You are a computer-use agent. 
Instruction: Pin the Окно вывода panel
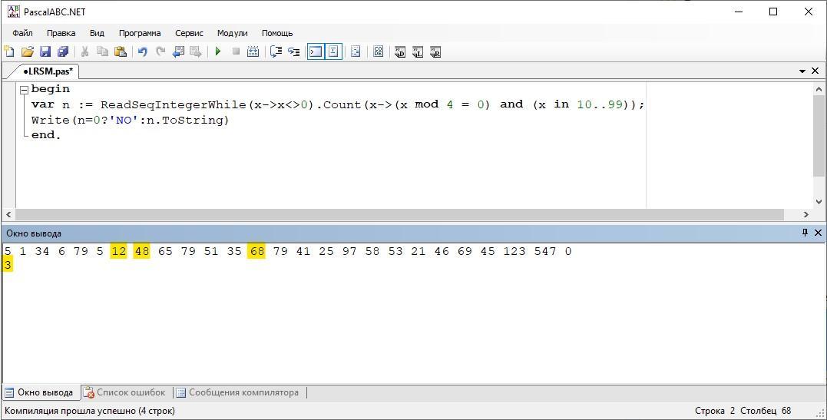tap(805, 233)
